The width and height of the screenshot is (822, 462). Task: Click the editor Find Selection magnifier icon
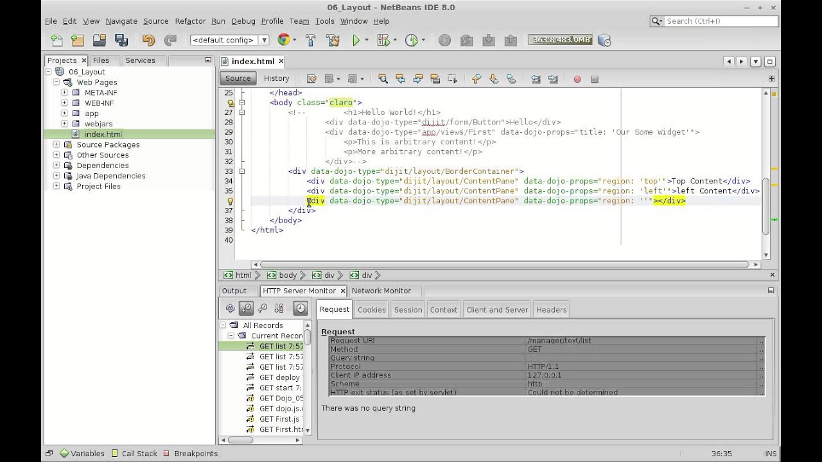click(383, 79)
